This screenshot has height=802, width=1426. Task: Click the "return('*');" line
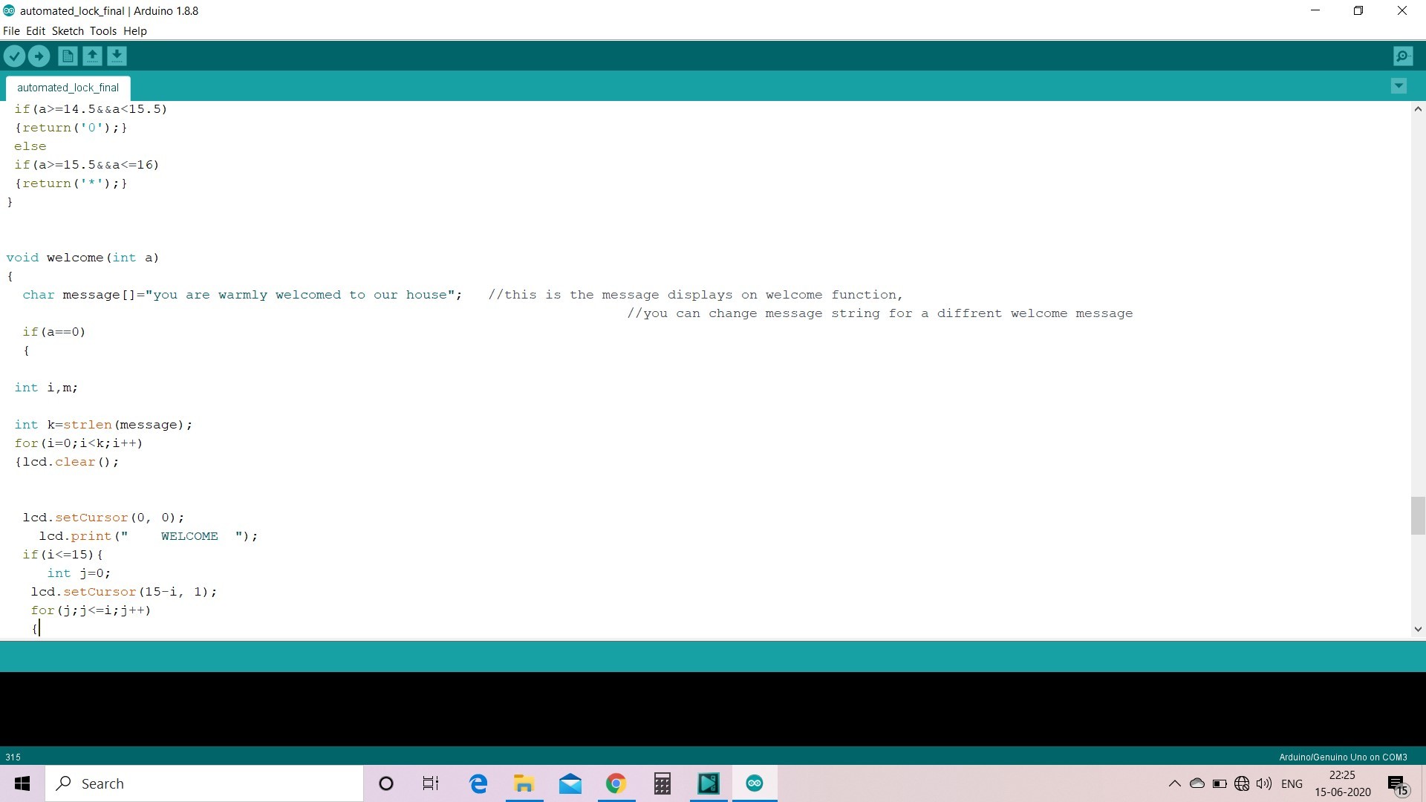pos(71,183)
